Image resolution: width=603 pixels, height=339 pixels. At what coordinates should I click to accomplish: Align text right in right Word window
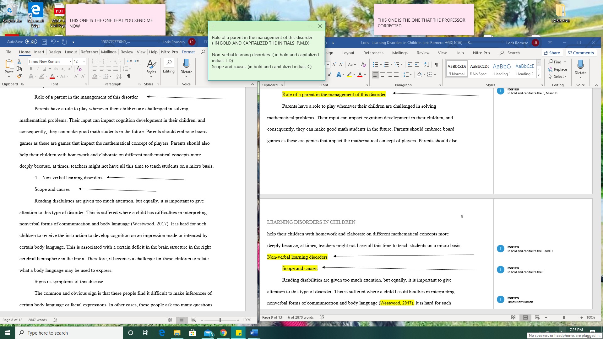click(x=389, y=75)
